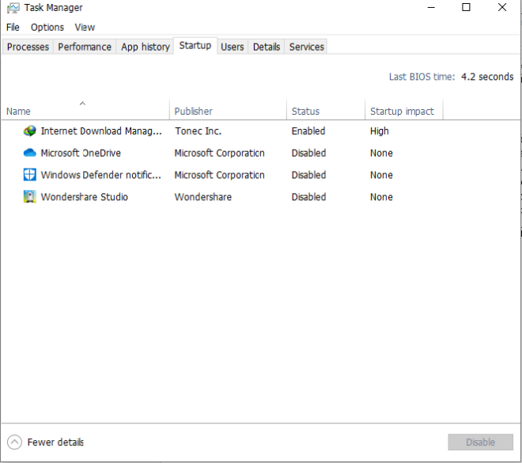522x463 pixels.
Task: Click the Internet Download Manager globe icon
Action: [x=29, y=131]
